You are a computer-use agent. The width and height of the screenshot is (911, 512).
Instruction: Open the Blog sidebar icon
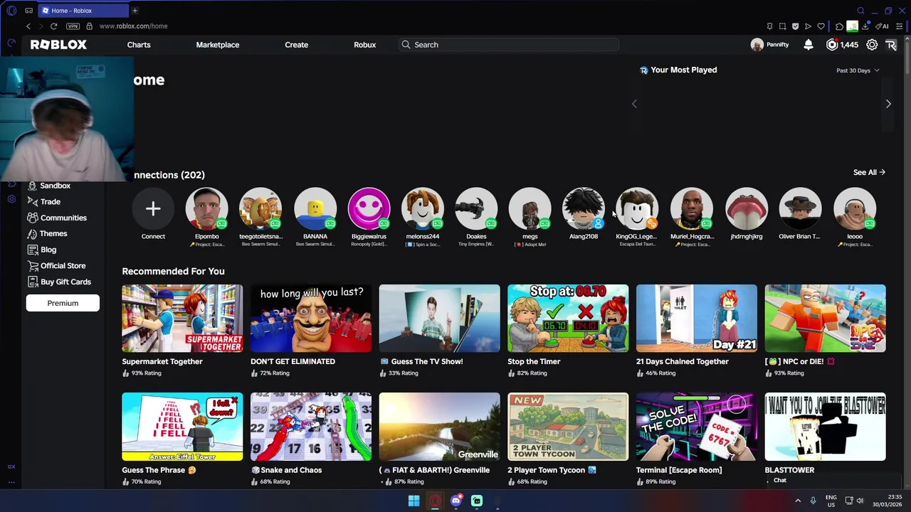[x=32, y=250]
